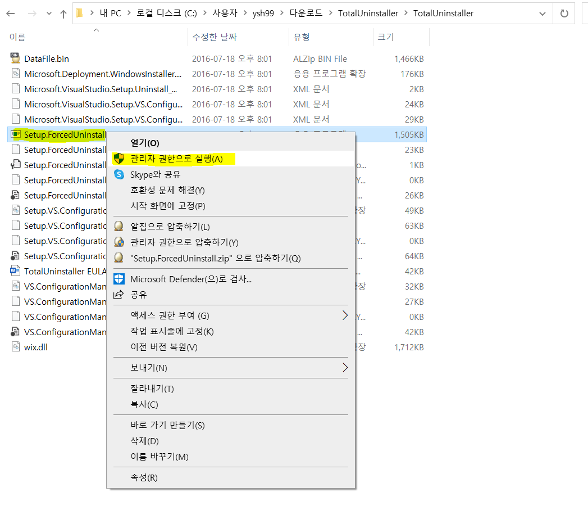This screenshot has height=510, width=588.
Task: Choose "Setup.ForcedUninstall.zip" 으로 압축하기(Q)
Action: 215,259
